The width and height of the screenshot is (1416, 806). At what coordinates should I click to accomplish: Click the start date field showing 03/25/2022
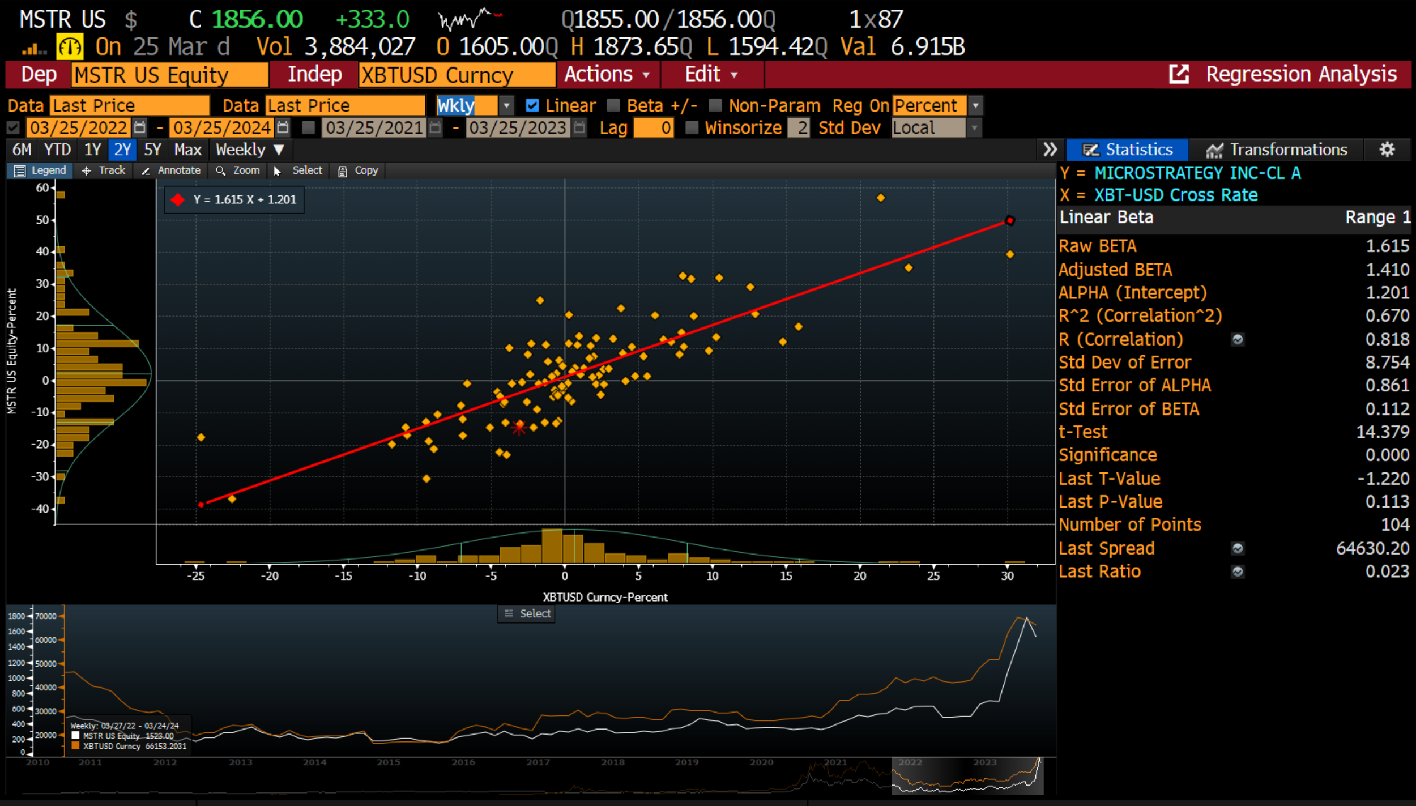point(78,127)
